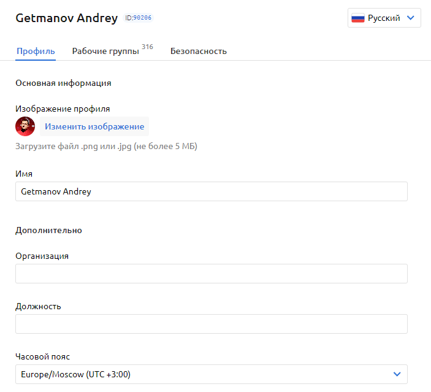Click into the empty Организация field
Screen dimensions: 431x392
211,274
